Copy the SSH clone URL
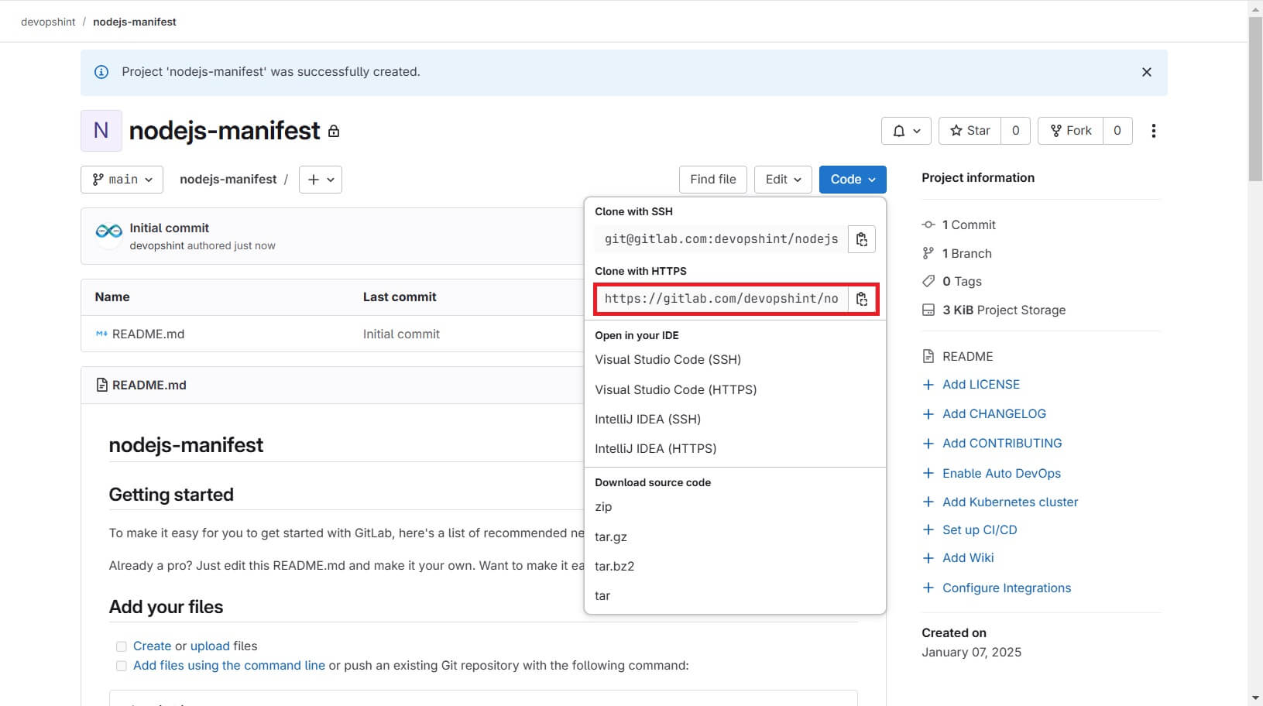This screenshot has height=706, width=1263. pyautogui.click(x=861, y=238)
